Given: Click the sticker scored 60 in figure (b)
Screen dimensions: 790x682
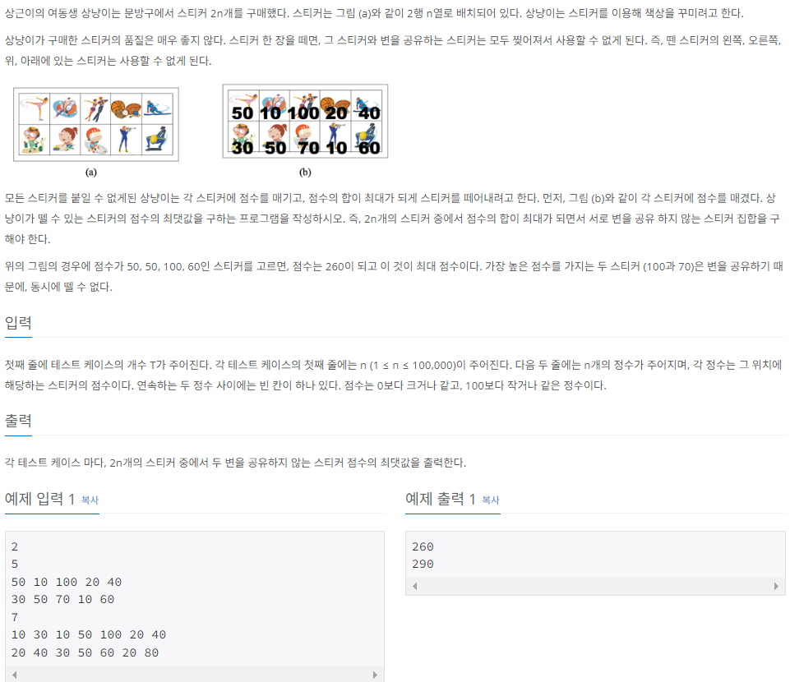Looking at the screenshot, I should [x=367, y=138].
